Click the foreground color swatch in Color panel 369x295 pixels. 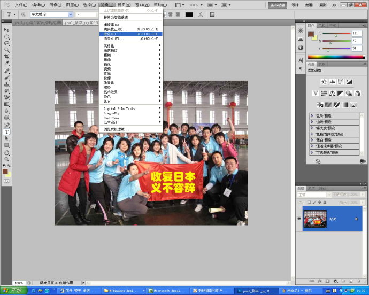(x=311, y=34)
